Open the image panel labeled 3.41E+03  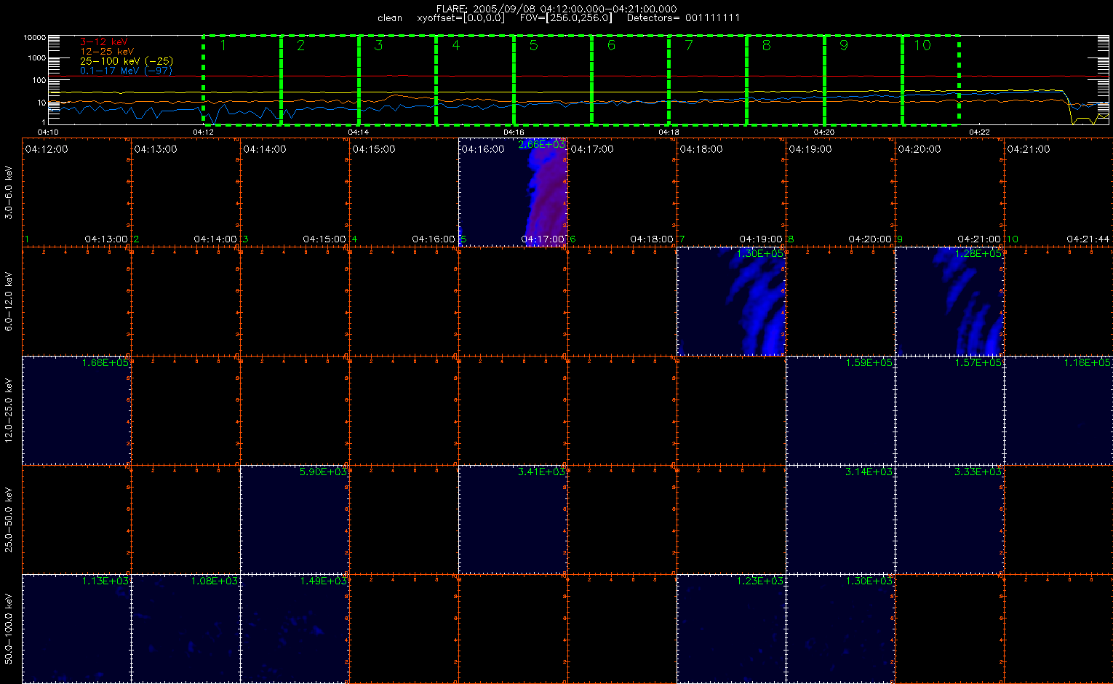point(513,520)
